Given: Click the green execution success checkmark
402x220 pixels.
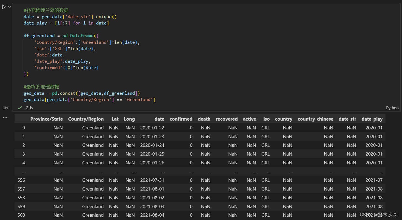Looking at the screenshot, I should coord(20,108).
